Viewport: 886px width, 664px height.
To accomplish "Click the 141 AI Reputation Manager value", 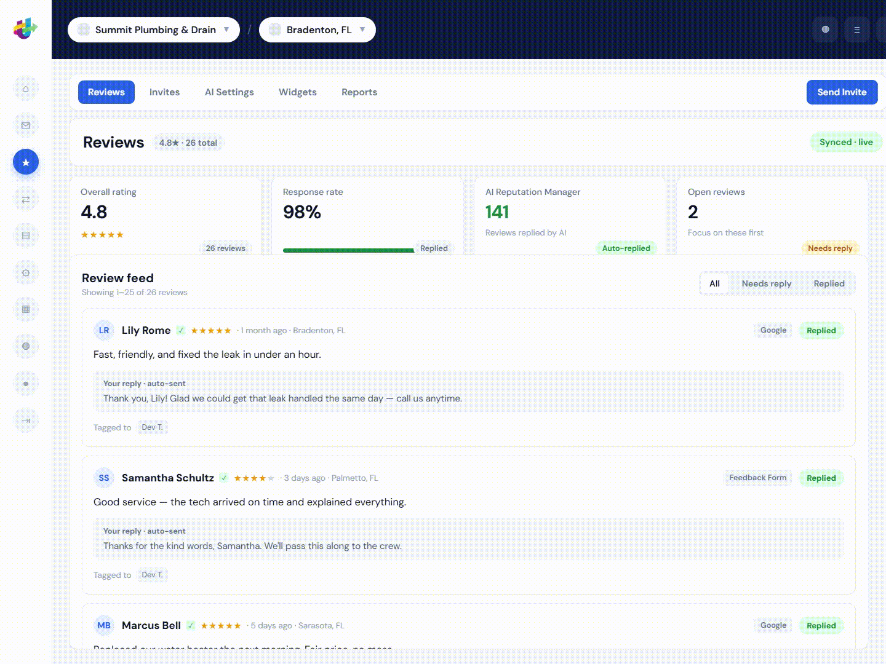I will [x=497, y=212].
